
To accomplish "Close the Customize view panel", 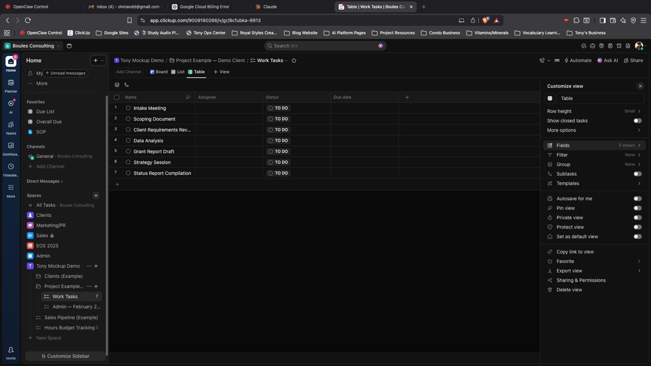I will (640, 86).
